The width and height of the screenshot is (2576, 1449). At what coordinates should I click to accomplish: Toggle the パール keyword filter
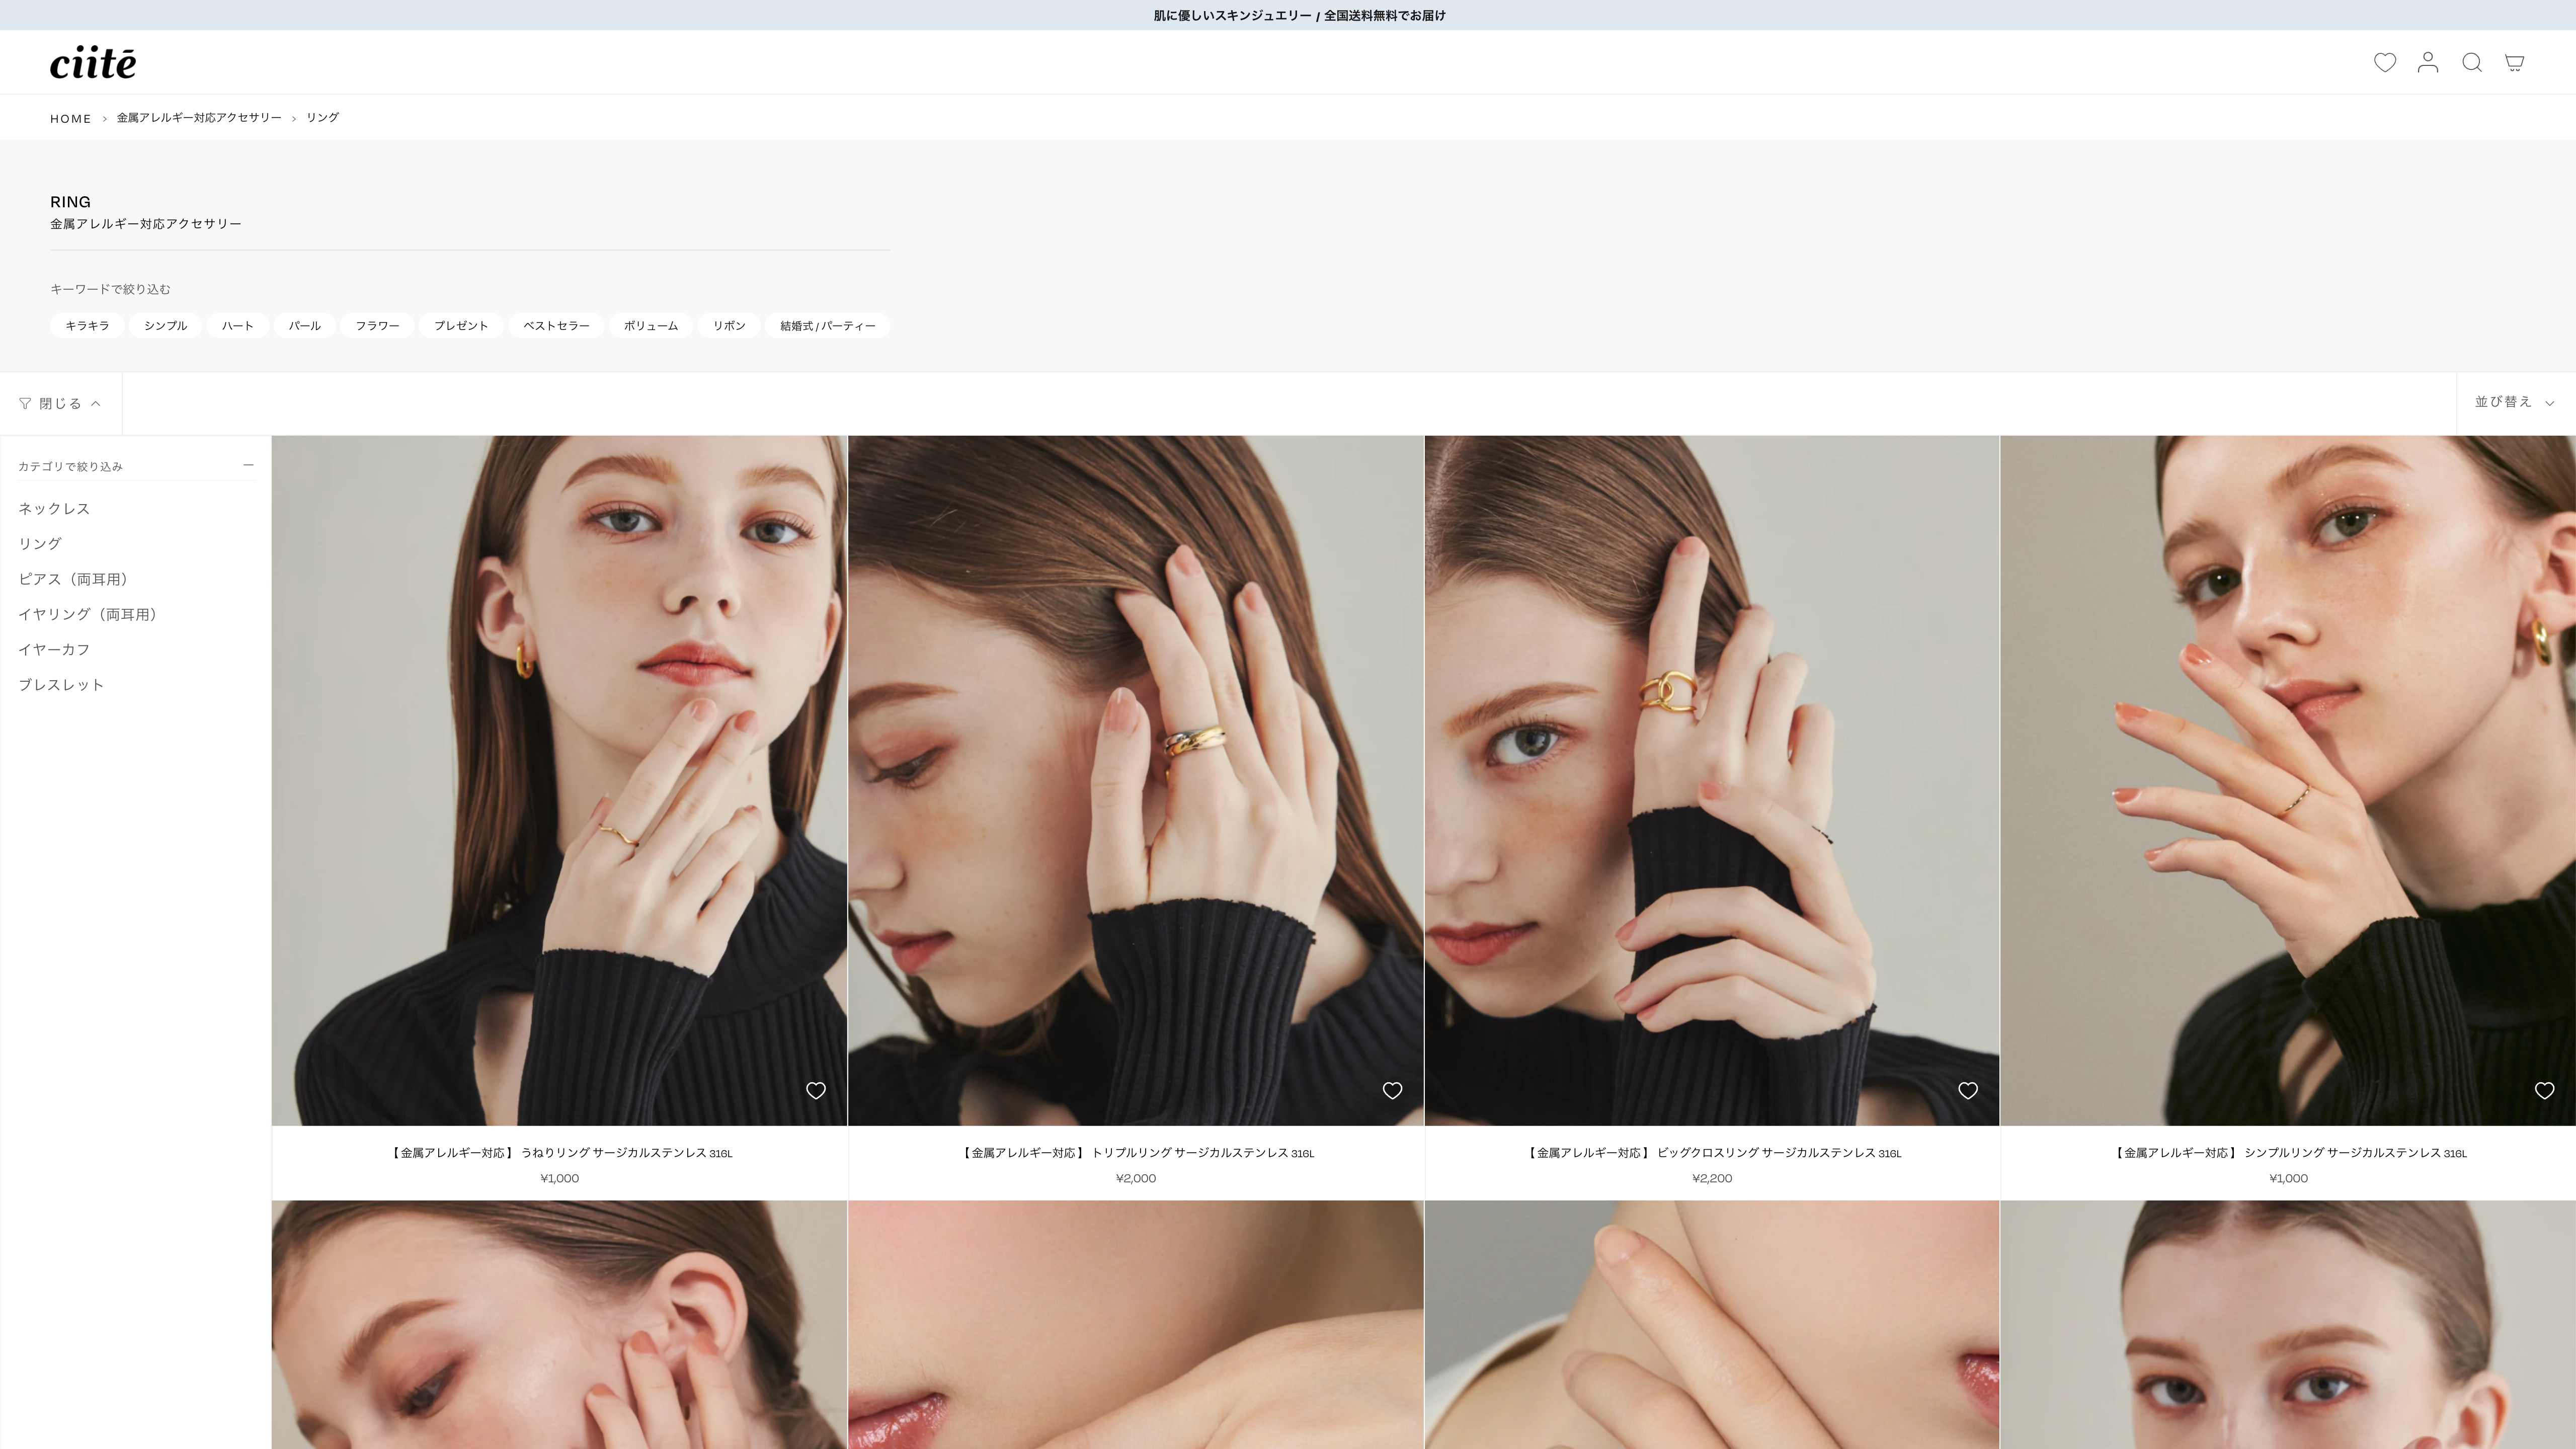pyautogui.click(x=304, y=325)
